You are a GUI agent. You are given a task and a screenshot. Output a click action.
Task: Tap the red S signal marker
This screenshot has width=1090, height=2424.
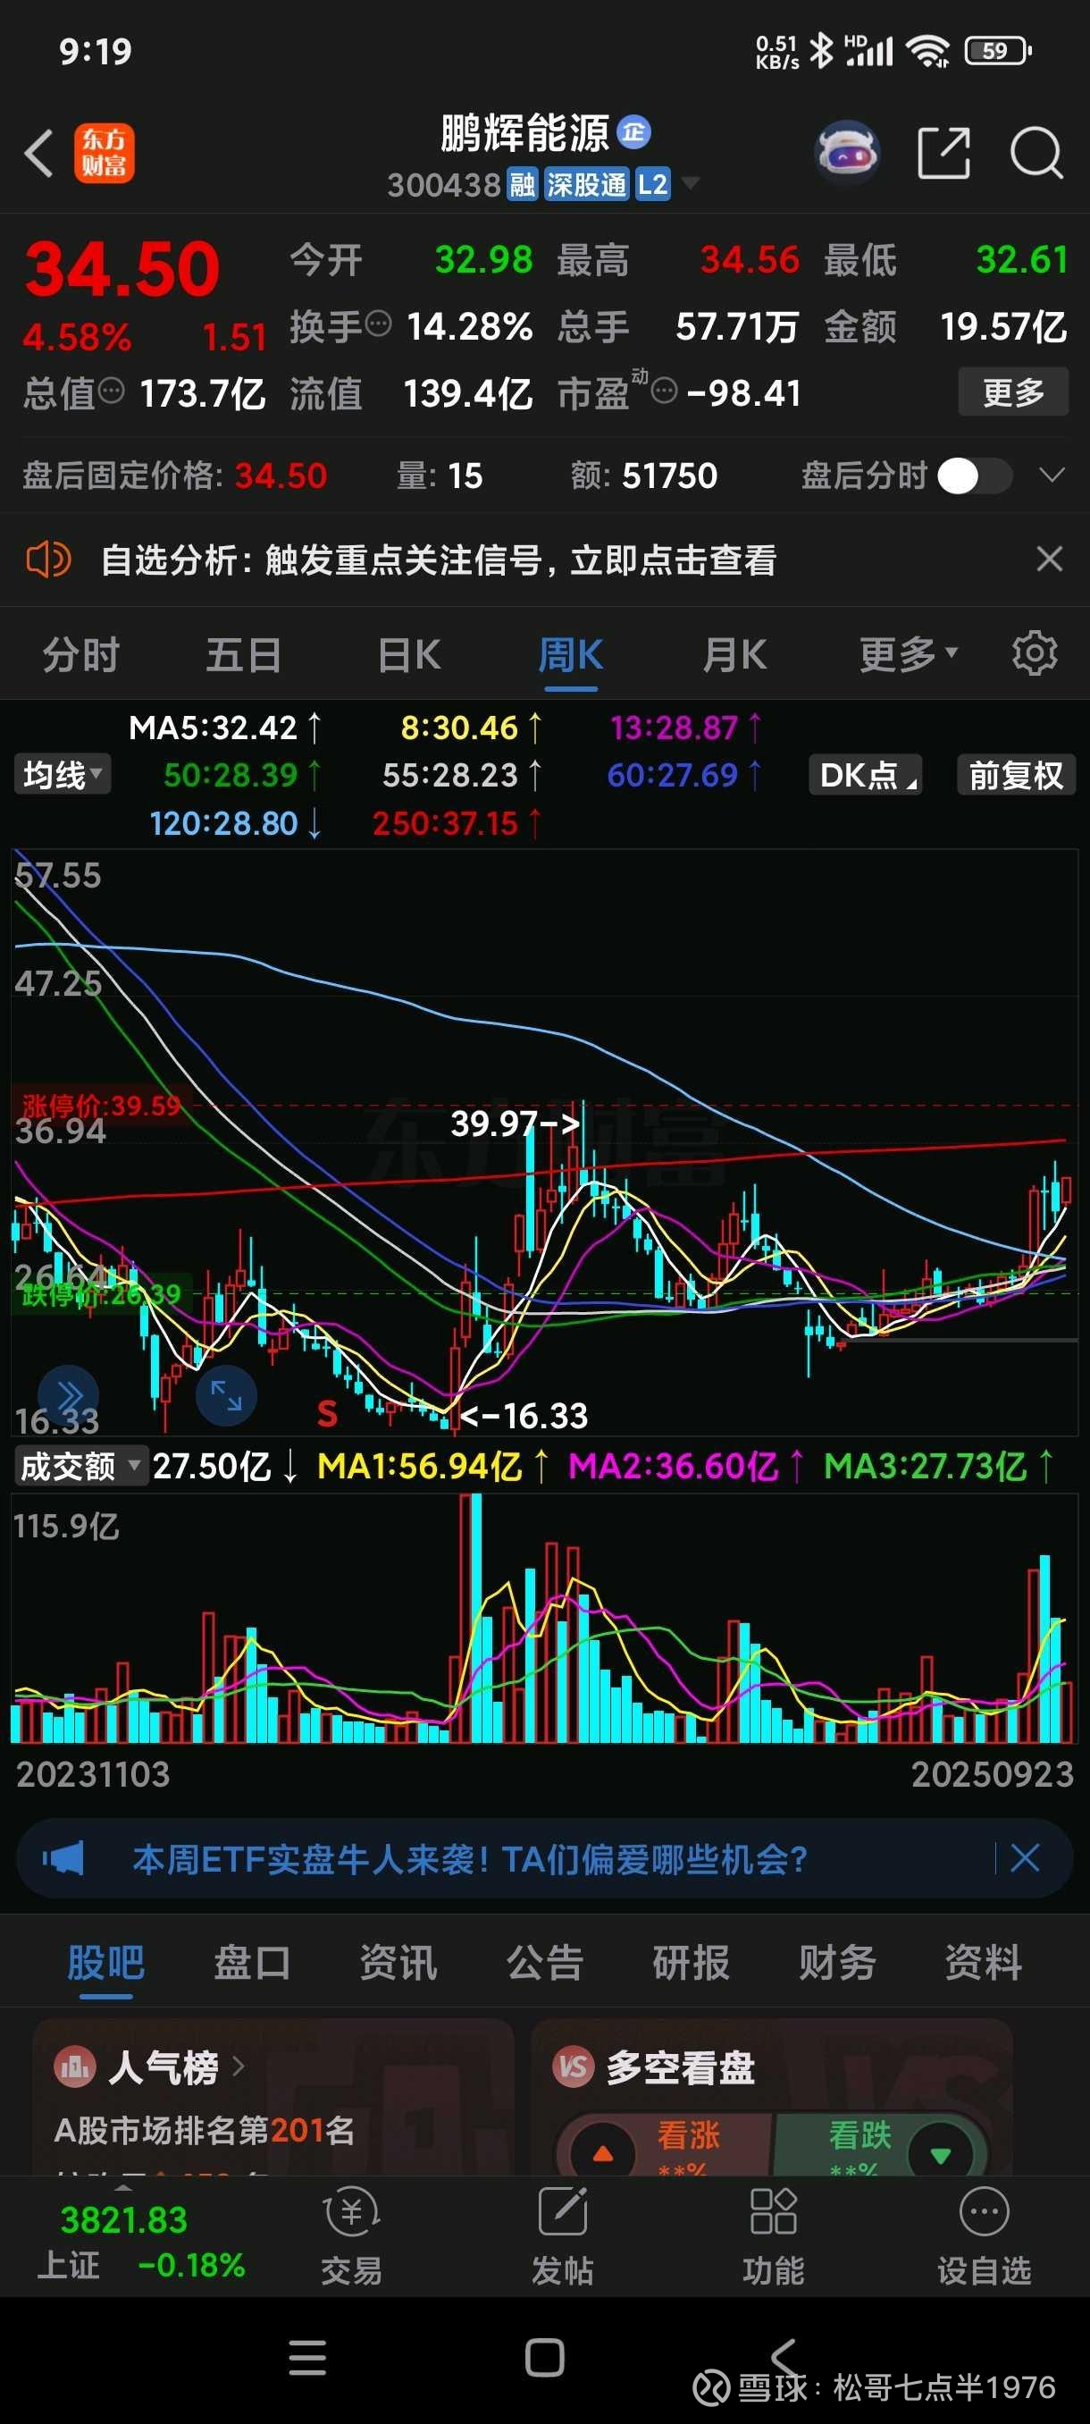tap(327, 1413)
